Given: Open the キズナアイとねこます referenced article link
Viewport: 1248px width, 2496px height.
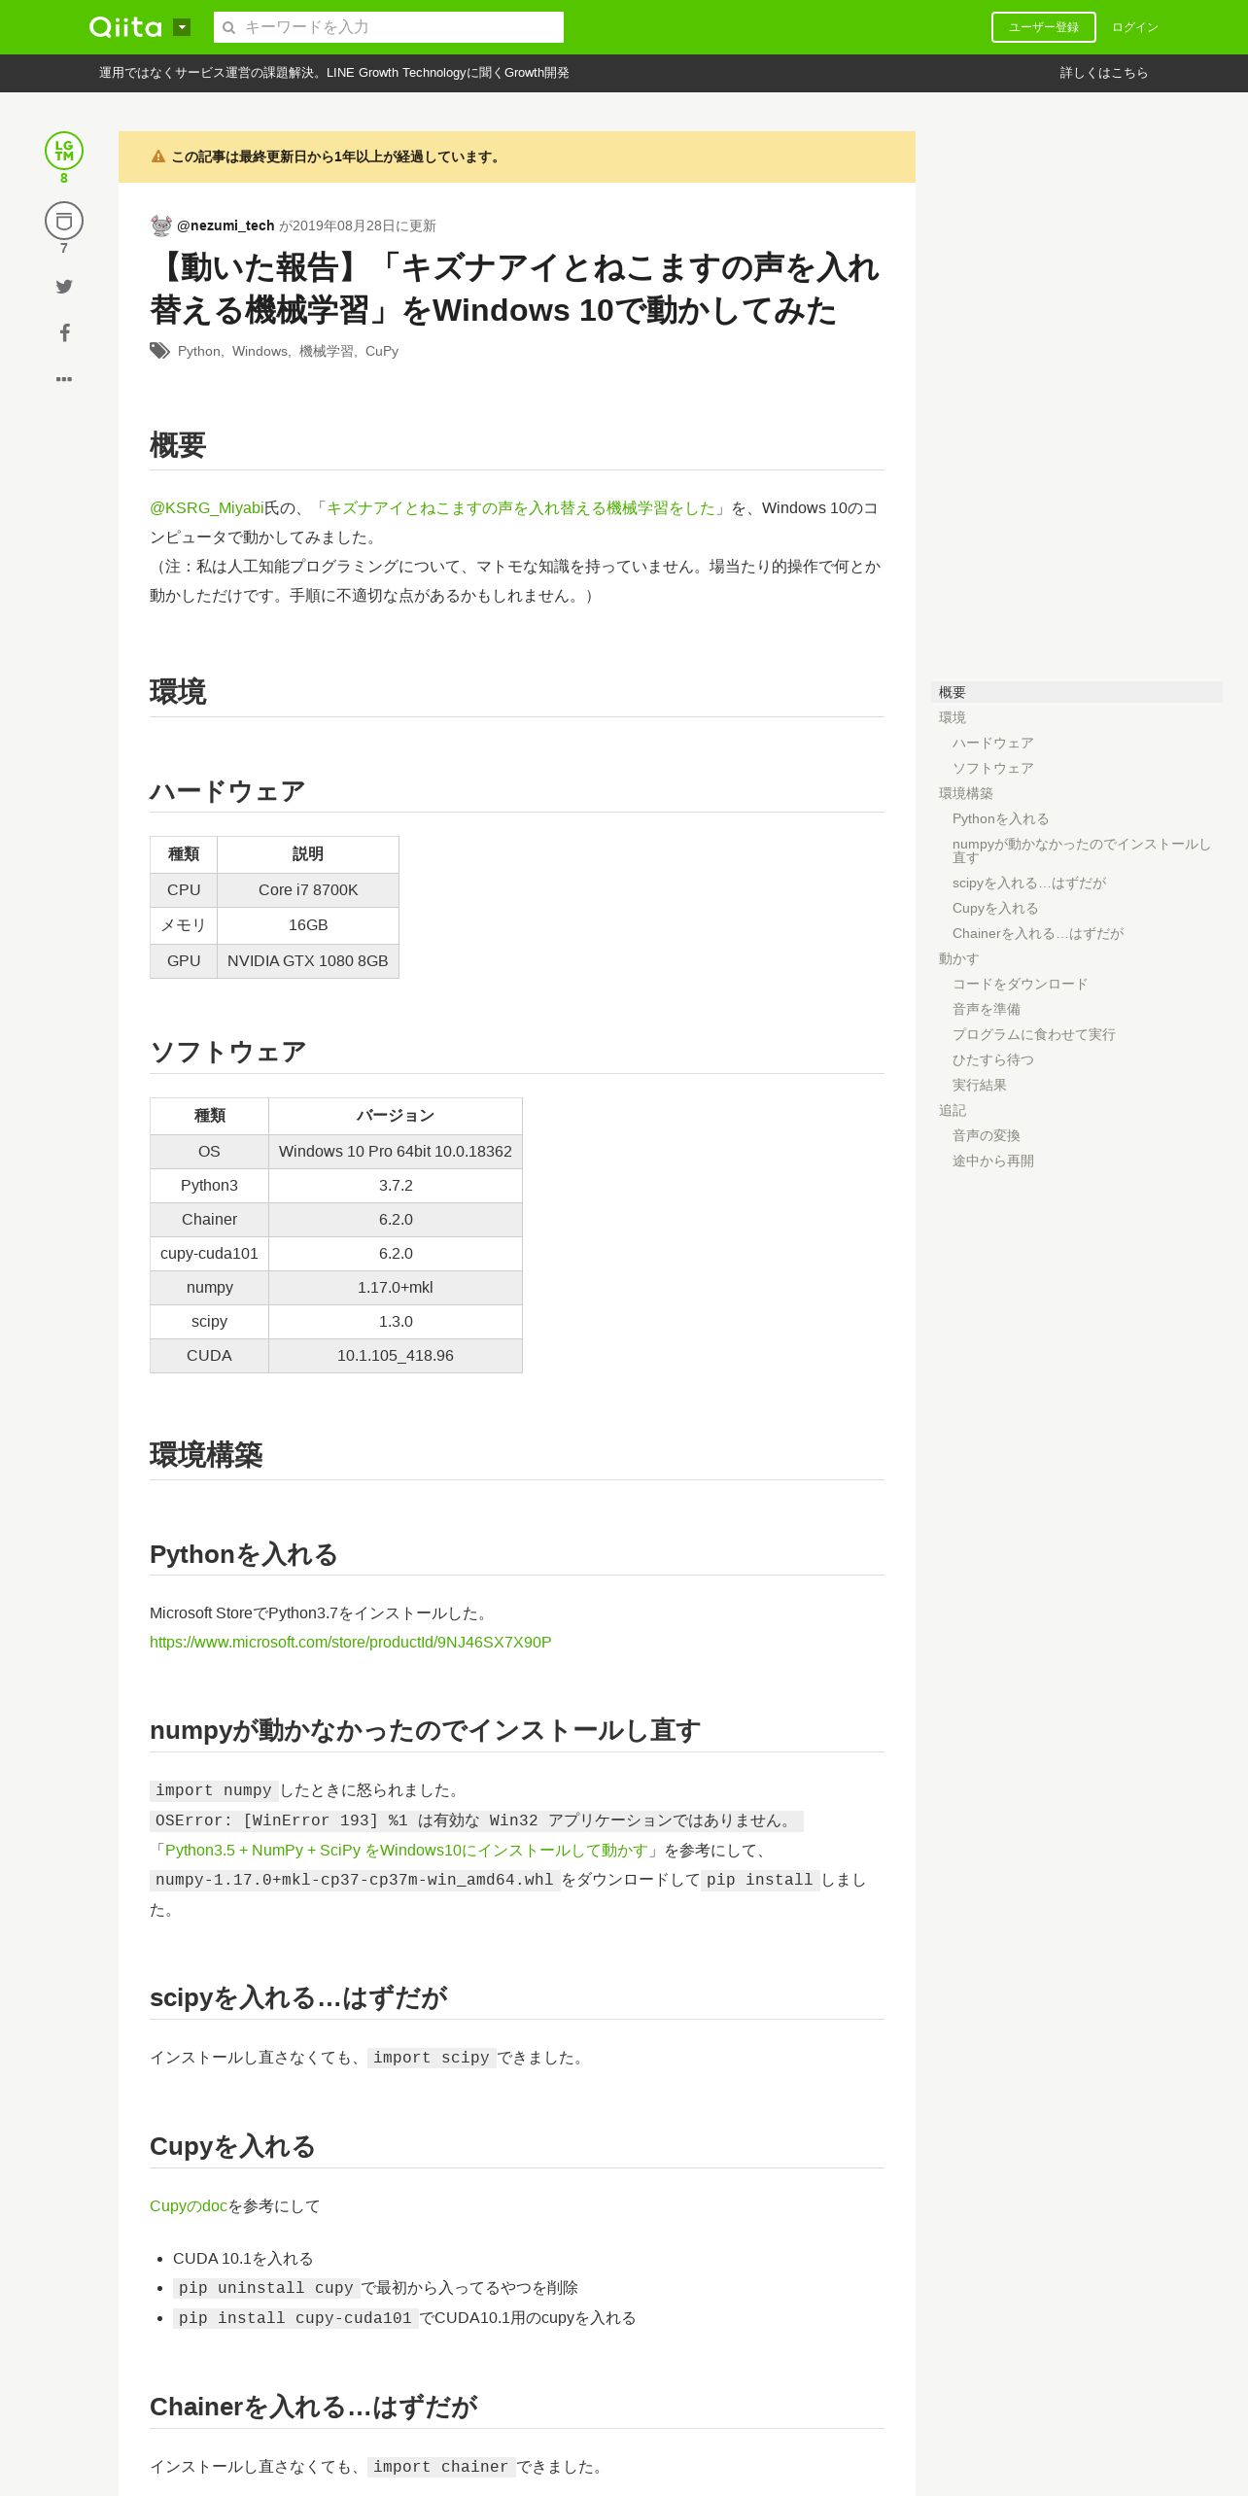Looking at the screenshot, I should pyautogui.click(x=520, y=507).
